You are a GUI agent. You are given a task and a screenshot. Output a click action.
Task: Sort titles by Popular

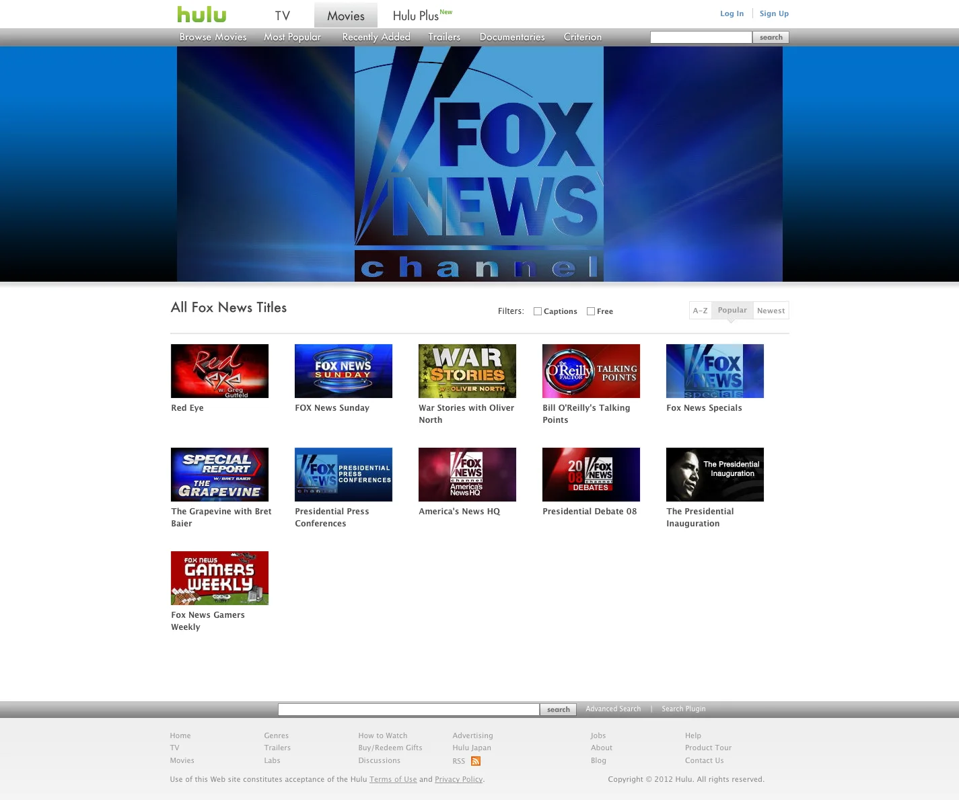point(732,310)
